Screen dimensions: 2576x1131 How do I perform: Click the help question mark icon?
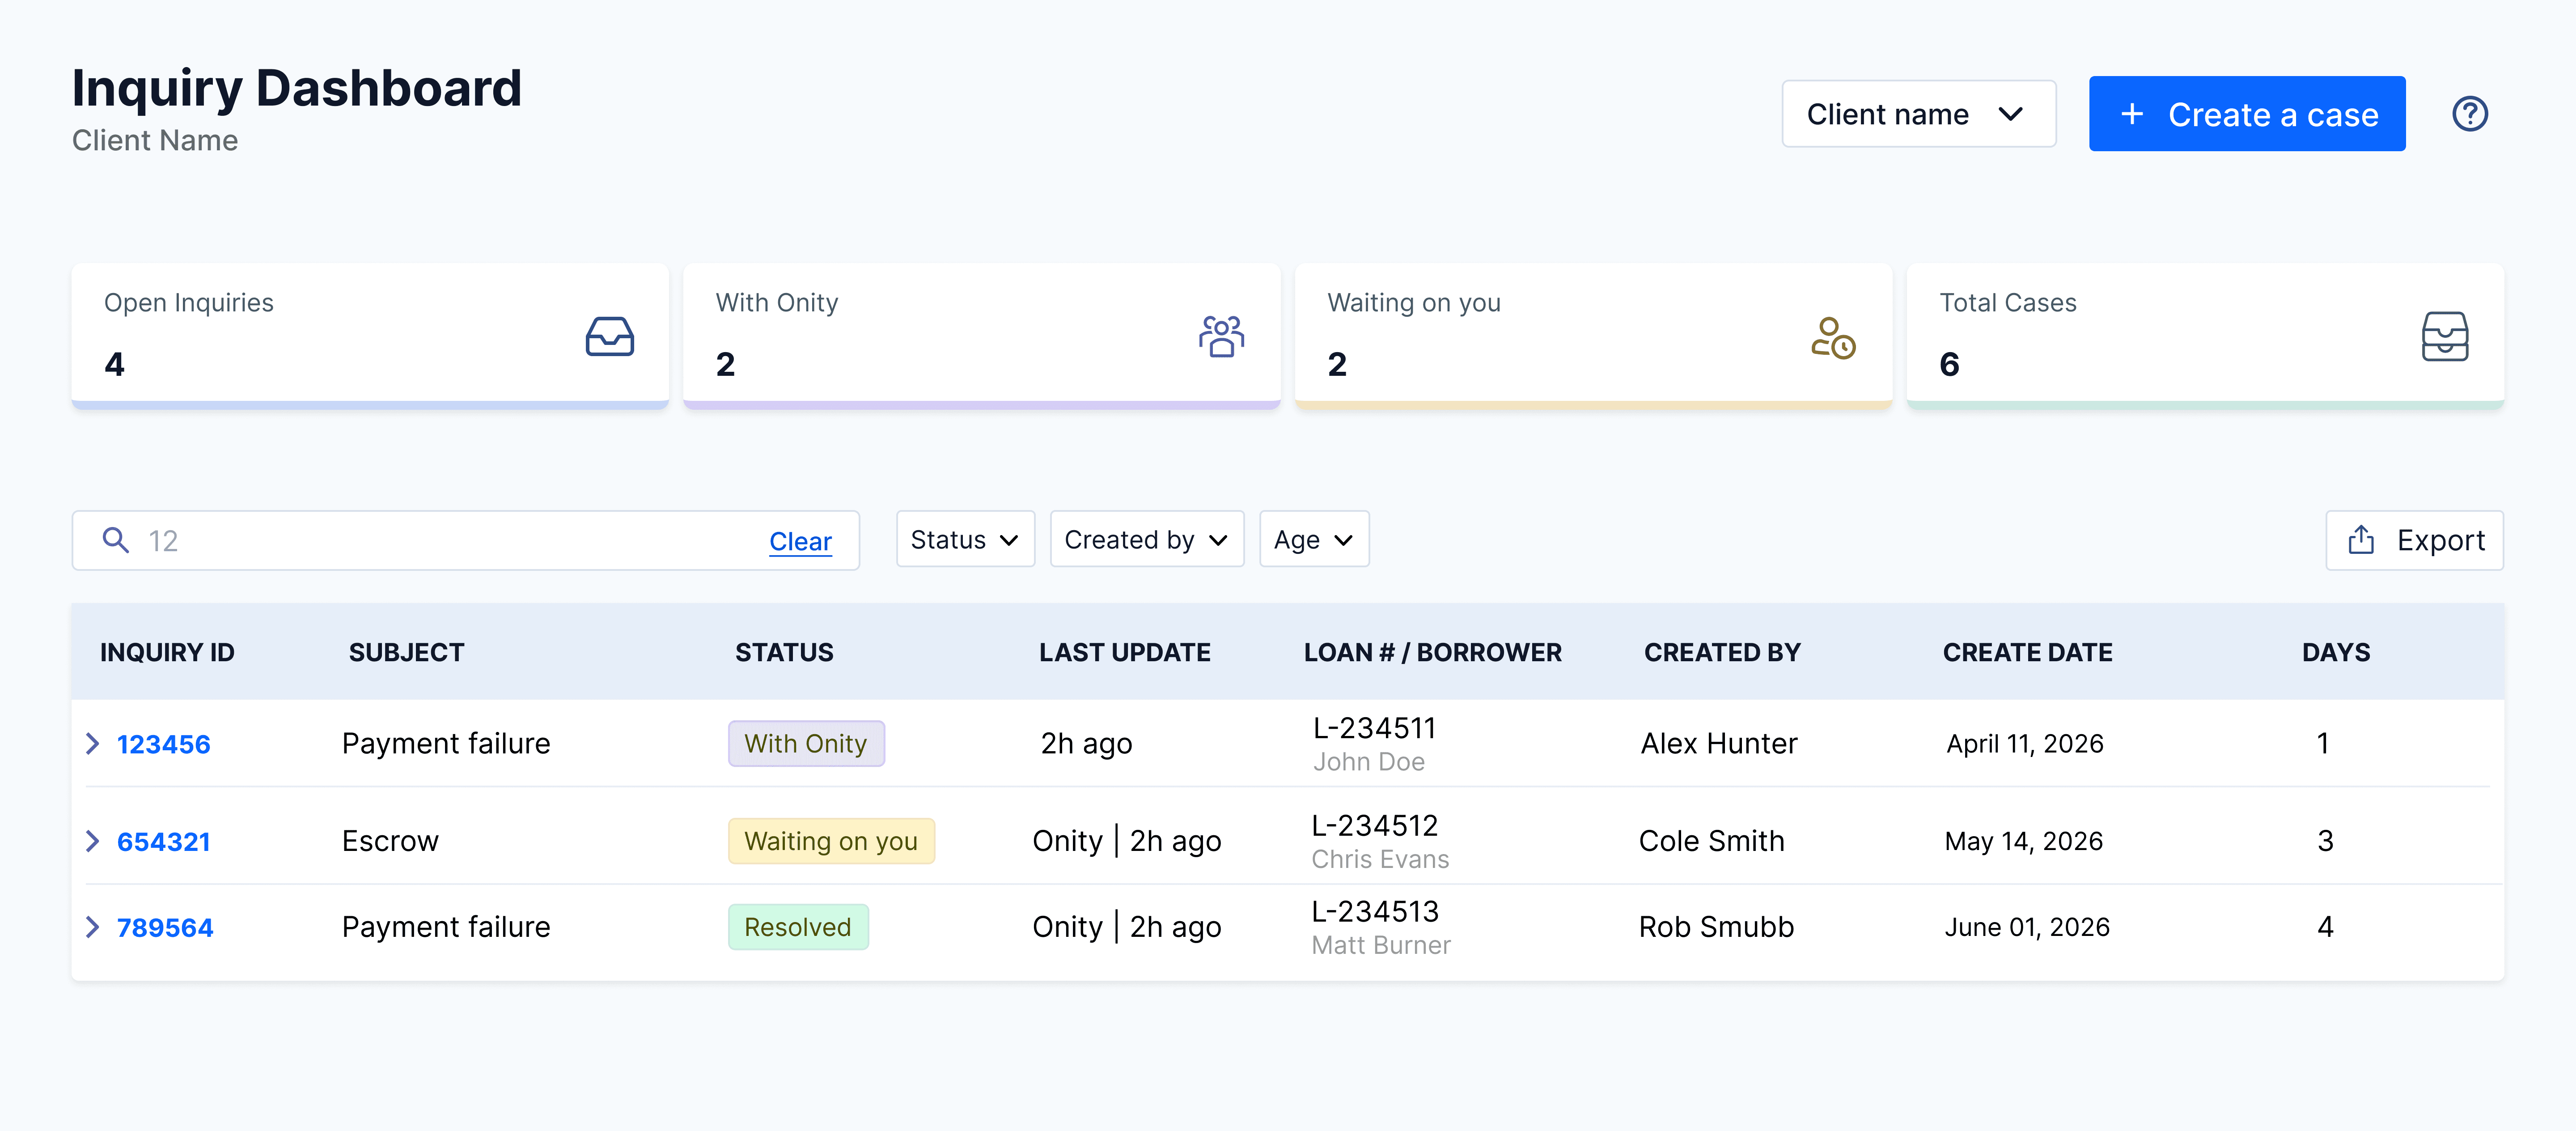[x=2469, y=114]
